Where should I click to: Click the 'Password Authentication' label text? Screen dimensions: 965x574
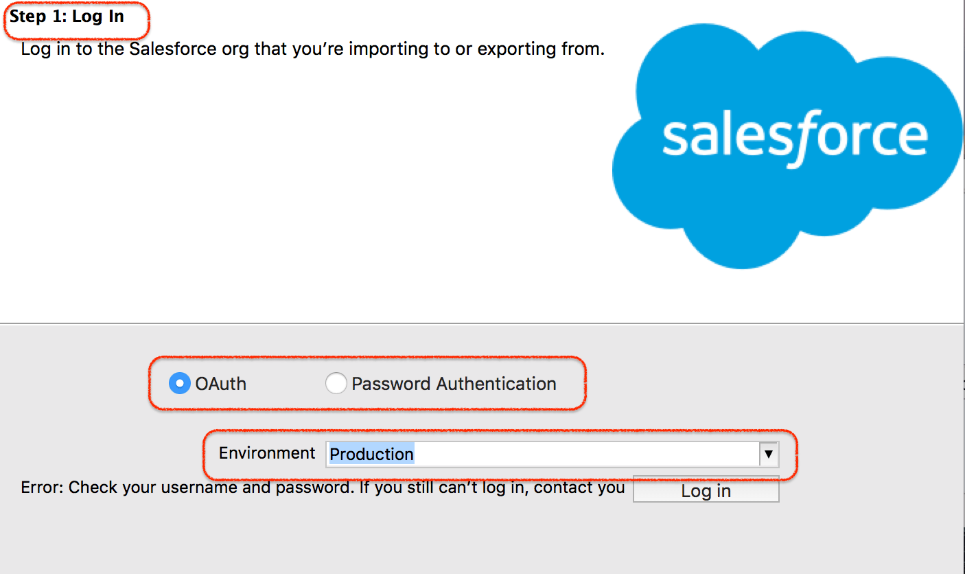point(454,383)
